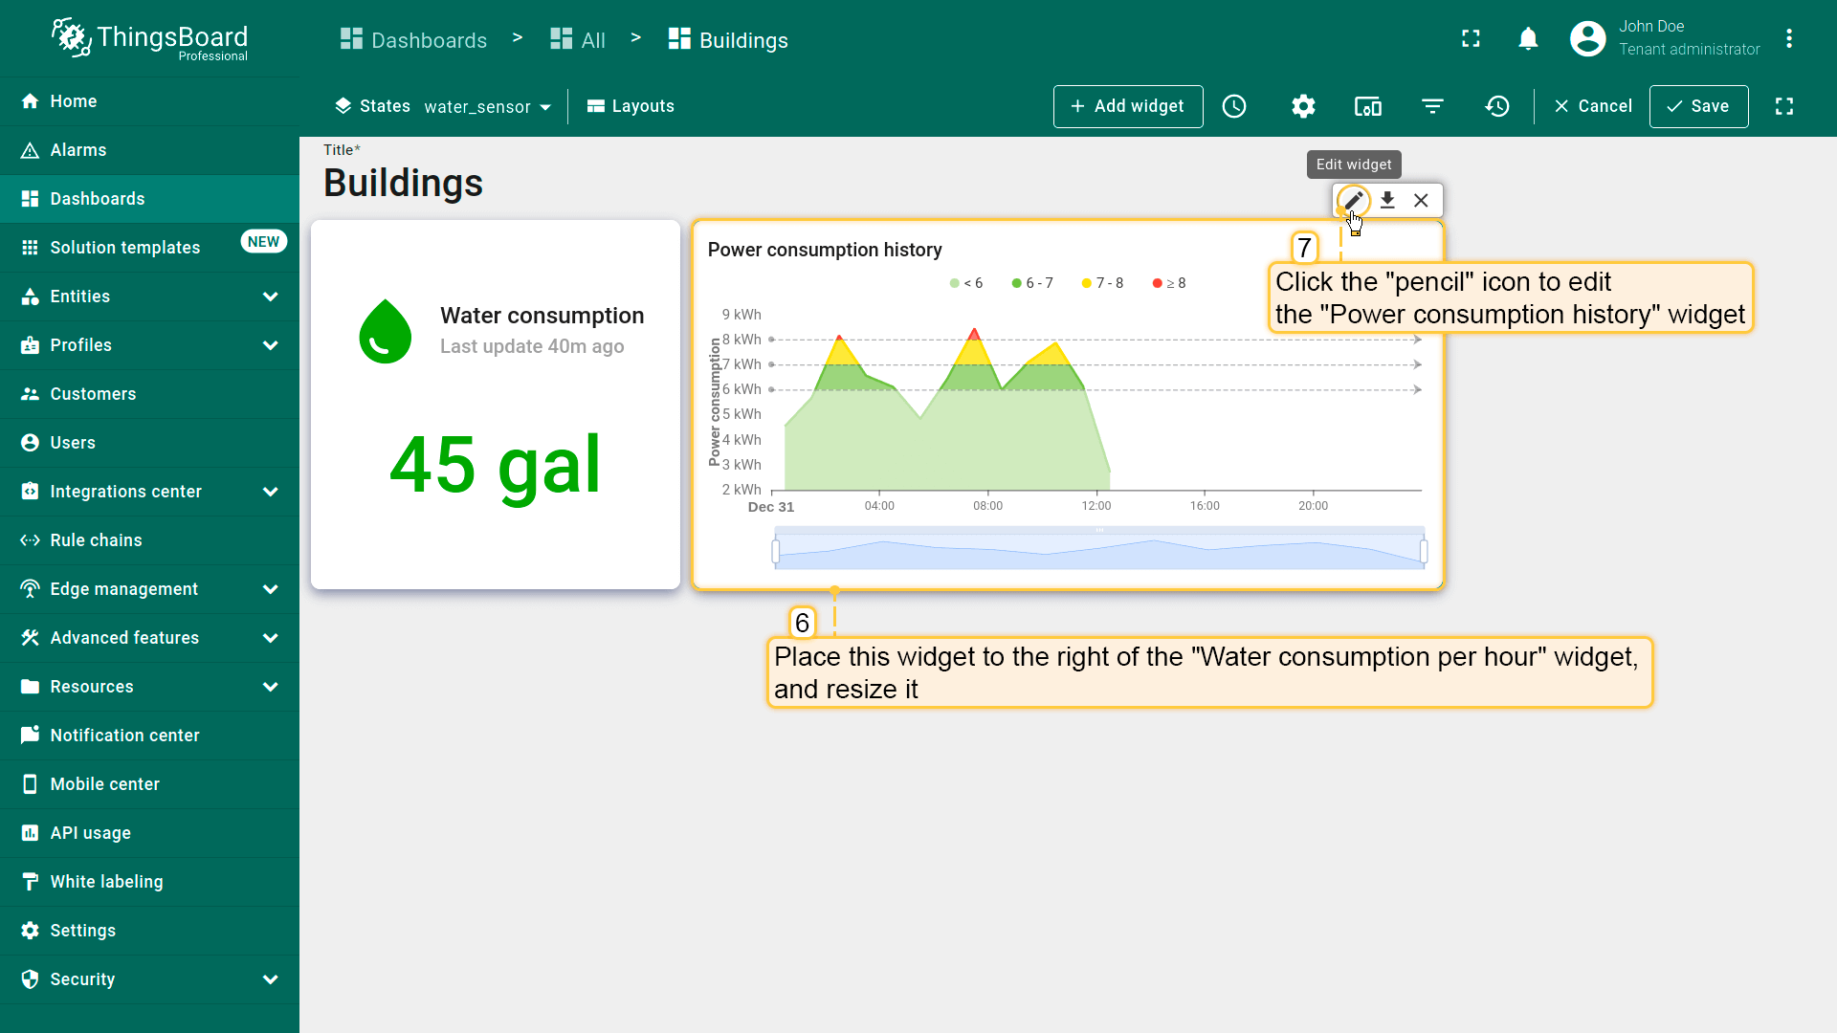Open Alarms in the sidebar
Screen dimensions: 1837x1033
coord(78,150)
